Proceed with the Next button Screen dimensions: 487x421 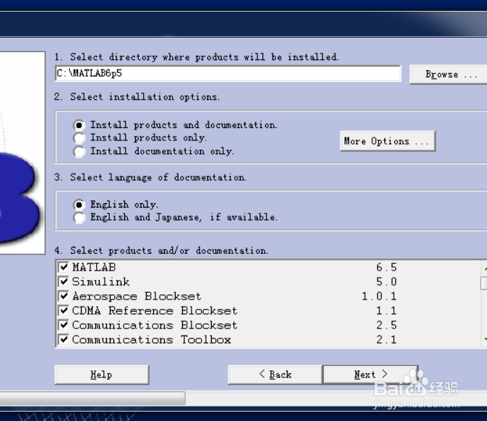370,375
